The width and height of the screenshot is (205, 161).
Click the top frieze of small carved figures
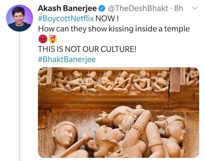tap(110, 81)
